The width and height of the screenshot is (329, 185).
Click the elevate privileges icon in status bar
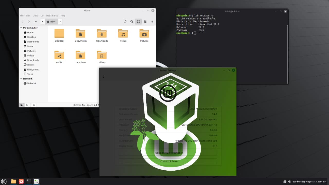[x=34, y=105]
